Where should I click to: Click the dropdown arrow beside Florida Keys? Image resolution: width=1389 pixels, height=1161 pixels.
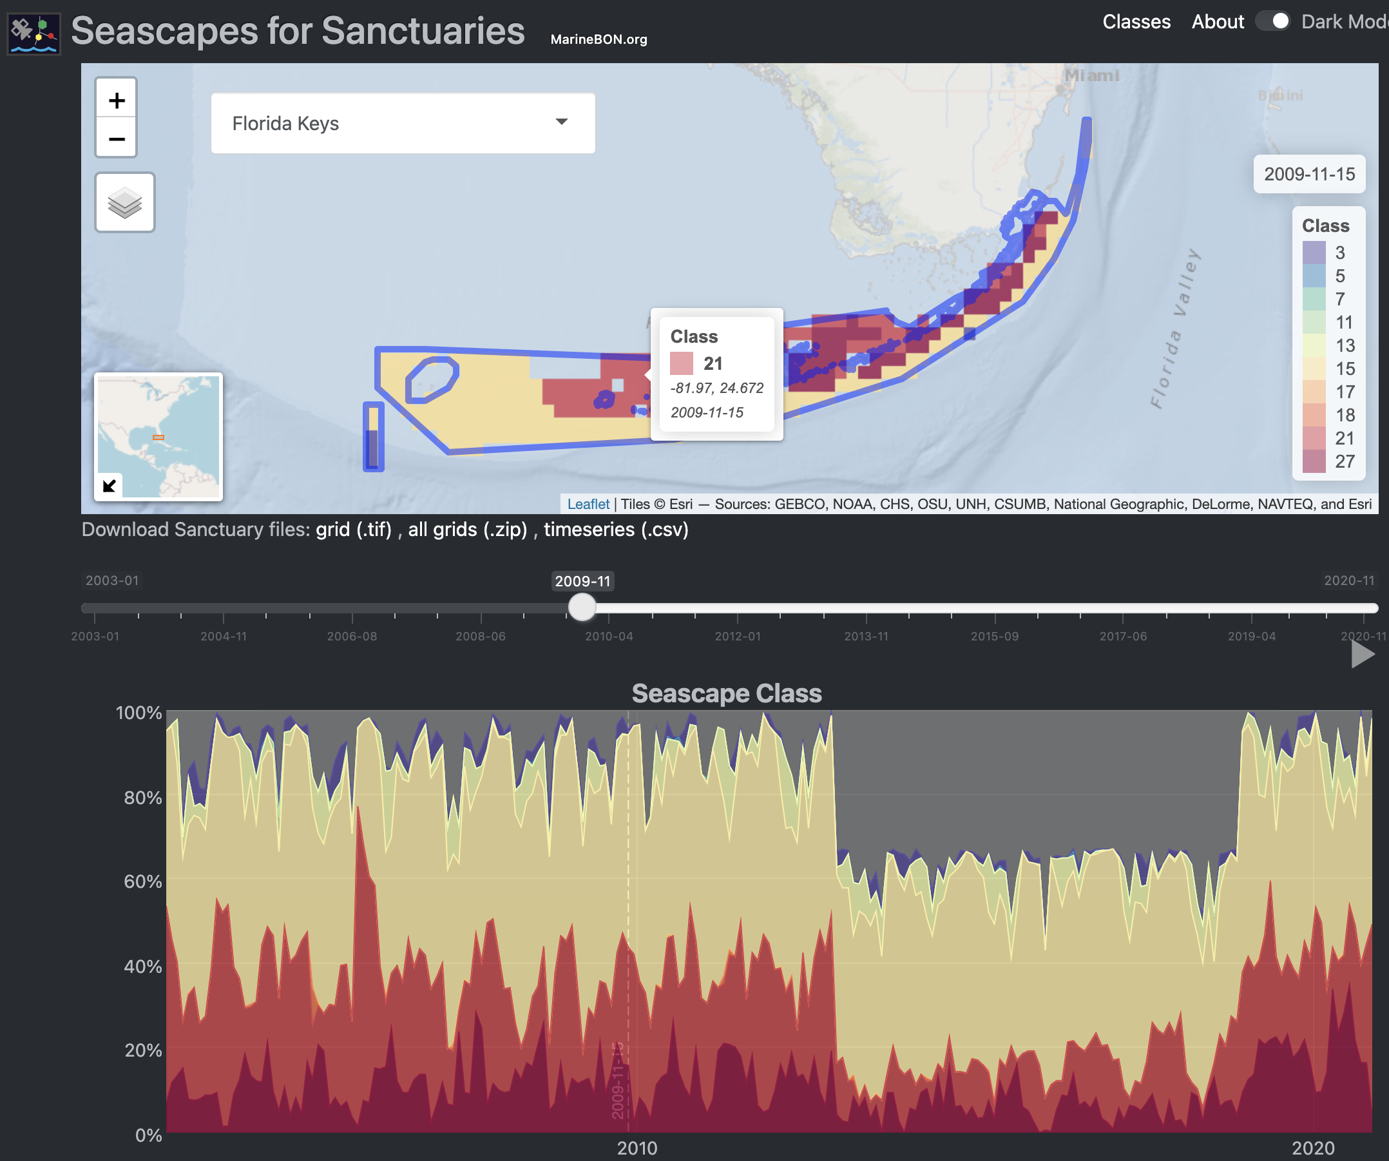(562, 122)
